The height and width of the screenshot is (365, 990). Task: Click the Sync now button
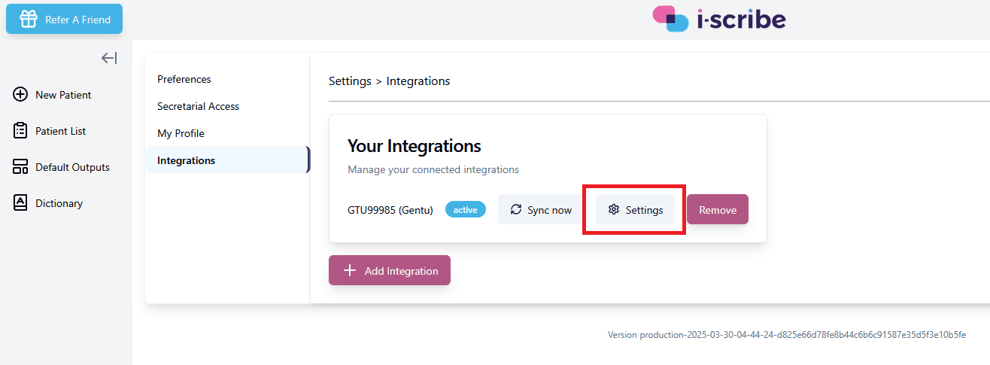(x=541, y=210)
